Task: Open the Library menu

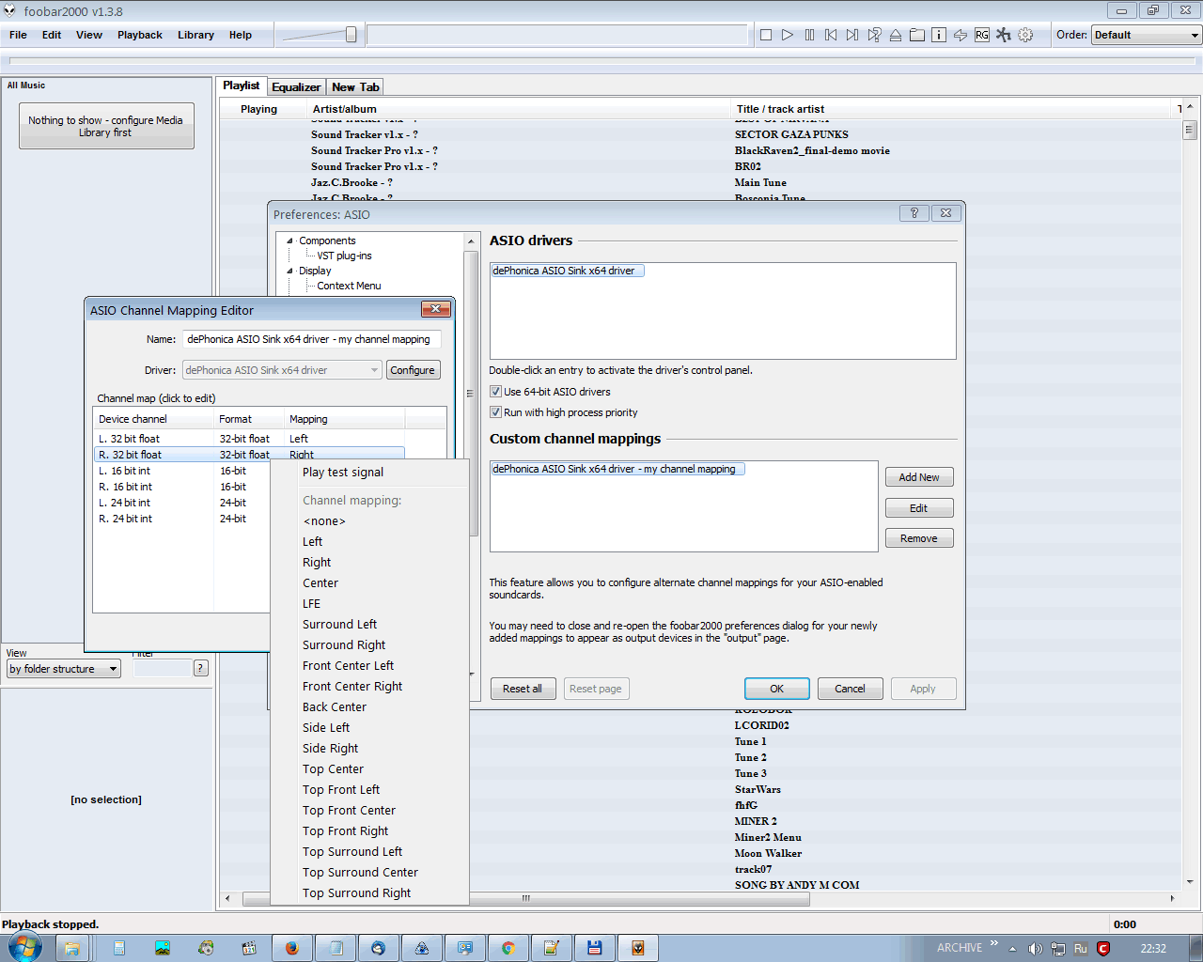Action: 195,35
